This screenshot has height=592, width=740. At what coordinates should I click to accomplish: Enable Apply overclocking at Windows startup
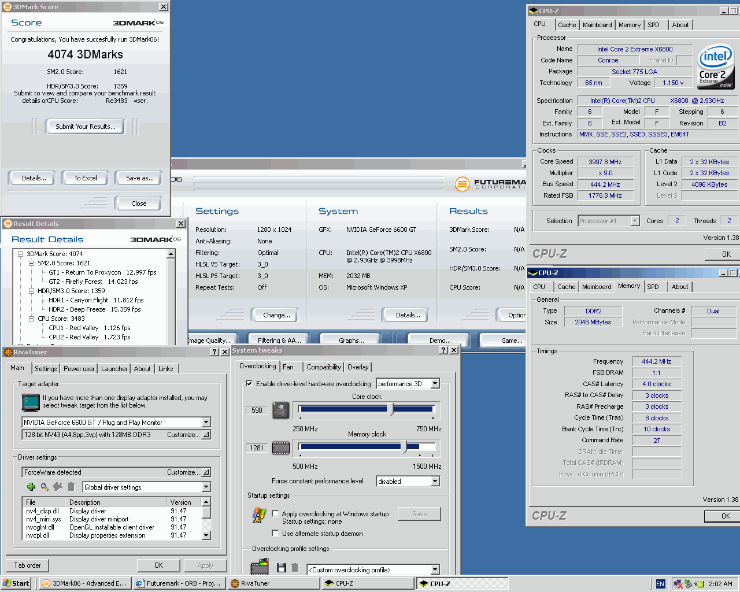275,513
